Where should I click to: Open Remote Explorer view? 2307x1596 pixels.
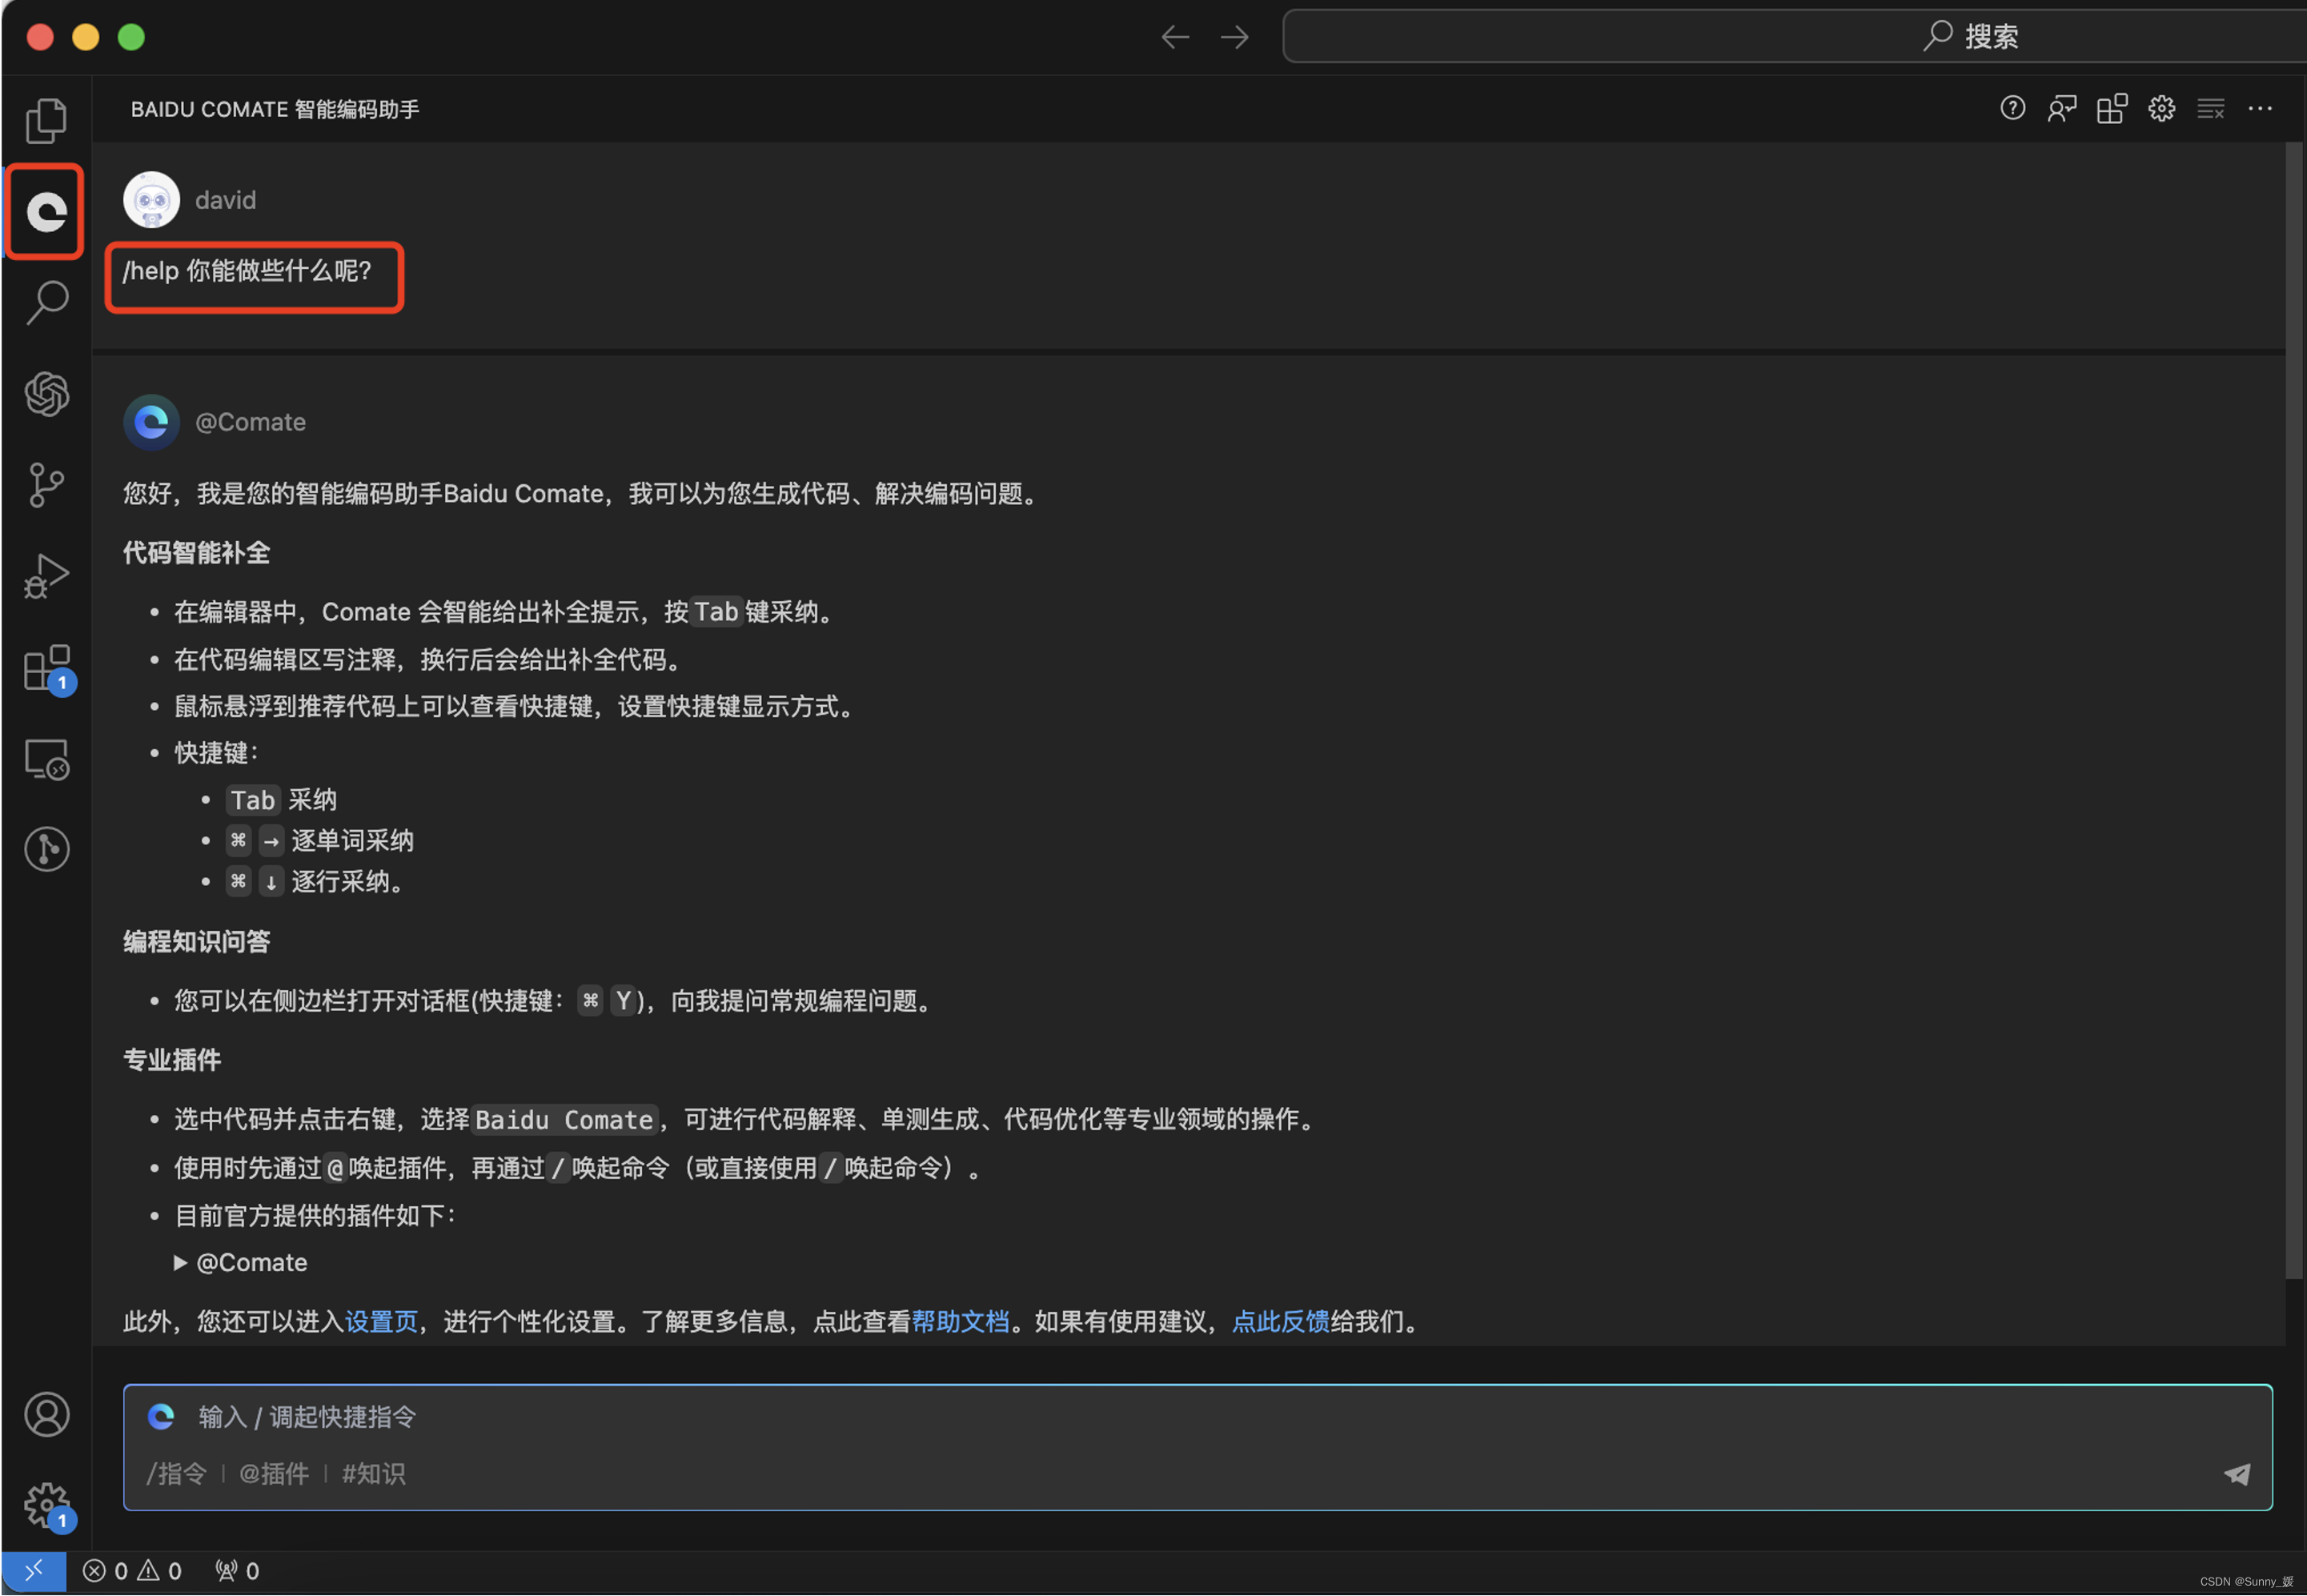[x=46, y=759]
